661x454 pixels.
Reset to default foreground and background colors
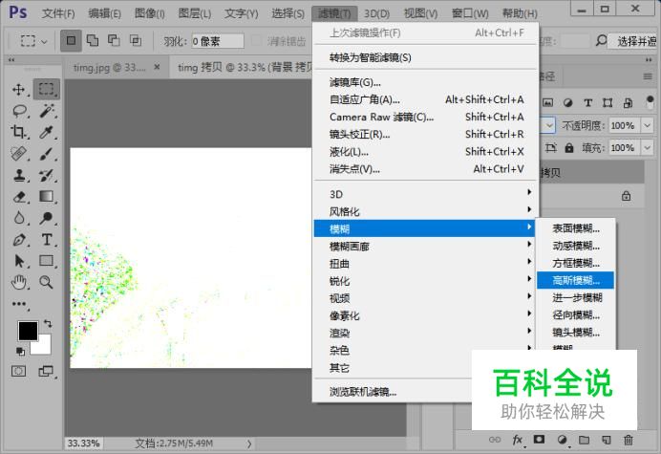[19, 351]
